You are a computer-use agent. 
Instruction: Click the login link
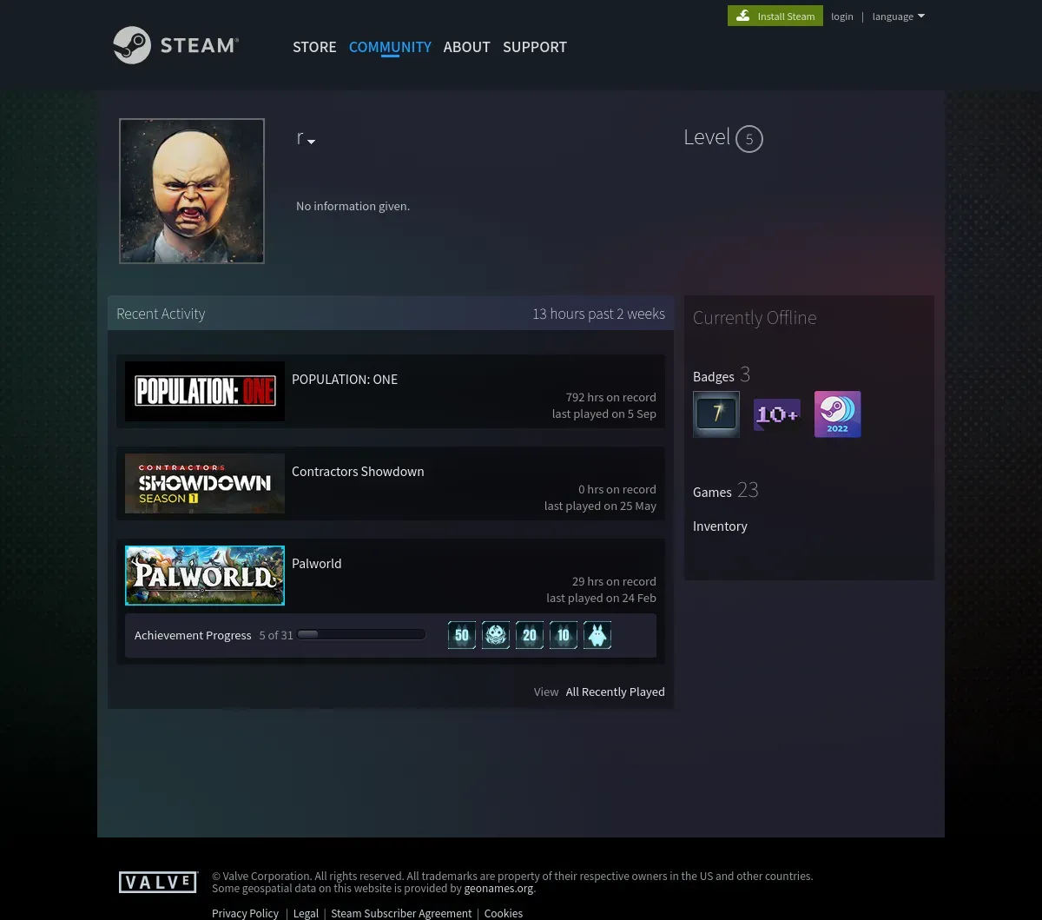point(842,17)
